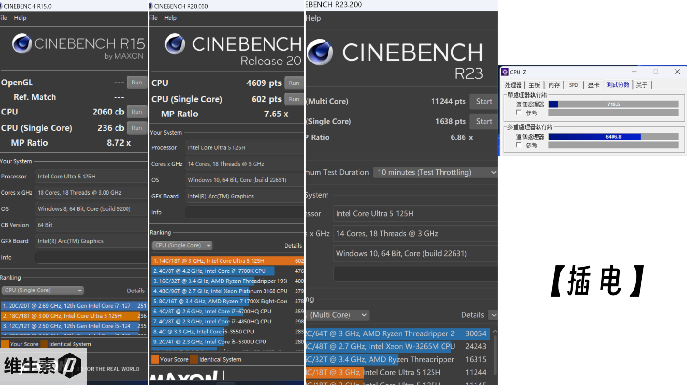Viewport: 687px width, 385px height.
Task: Run the OpenGL test in Cinebench R15
Action: click(x=137, y=83)
